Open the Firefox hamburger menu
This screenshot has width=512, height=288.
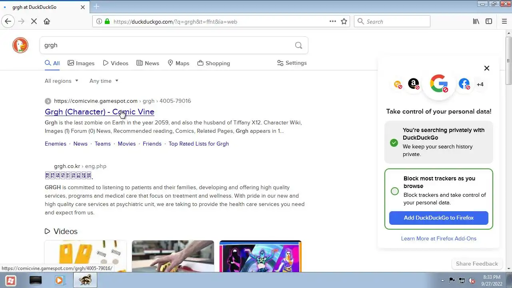504,21
